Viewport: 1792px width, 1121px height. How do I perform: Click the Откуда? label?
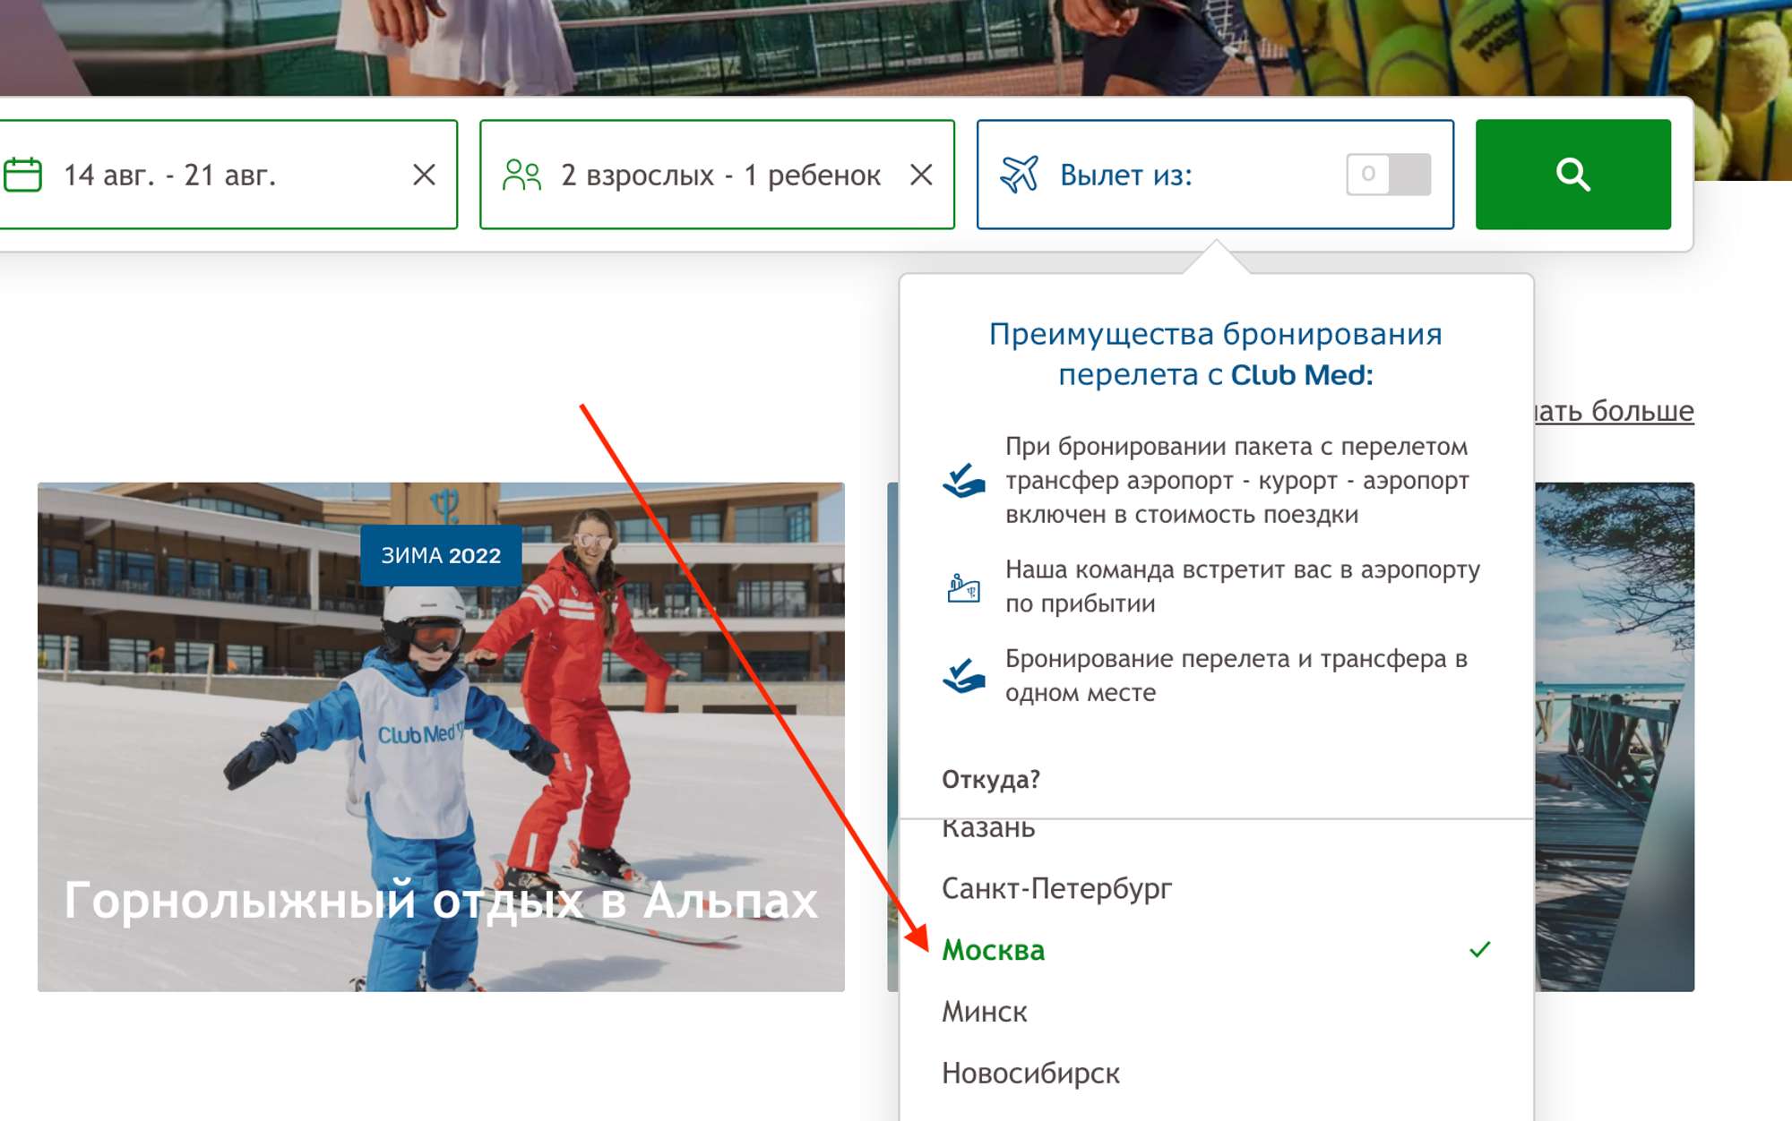tap(990, 779)
